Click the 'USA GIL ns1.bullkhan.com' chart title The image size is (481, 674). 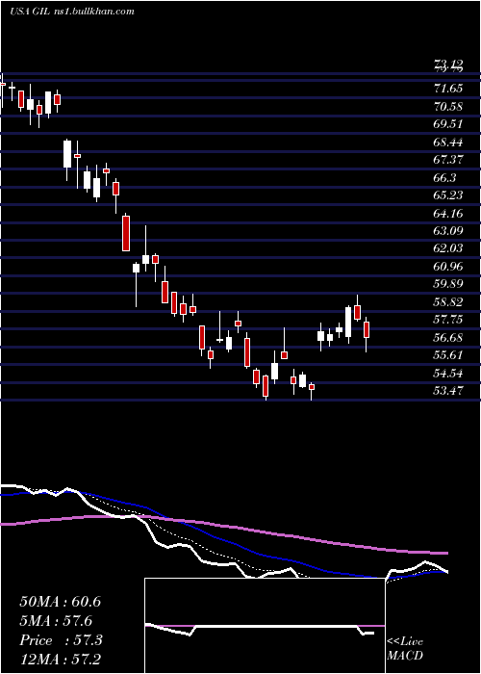point(72,11)
